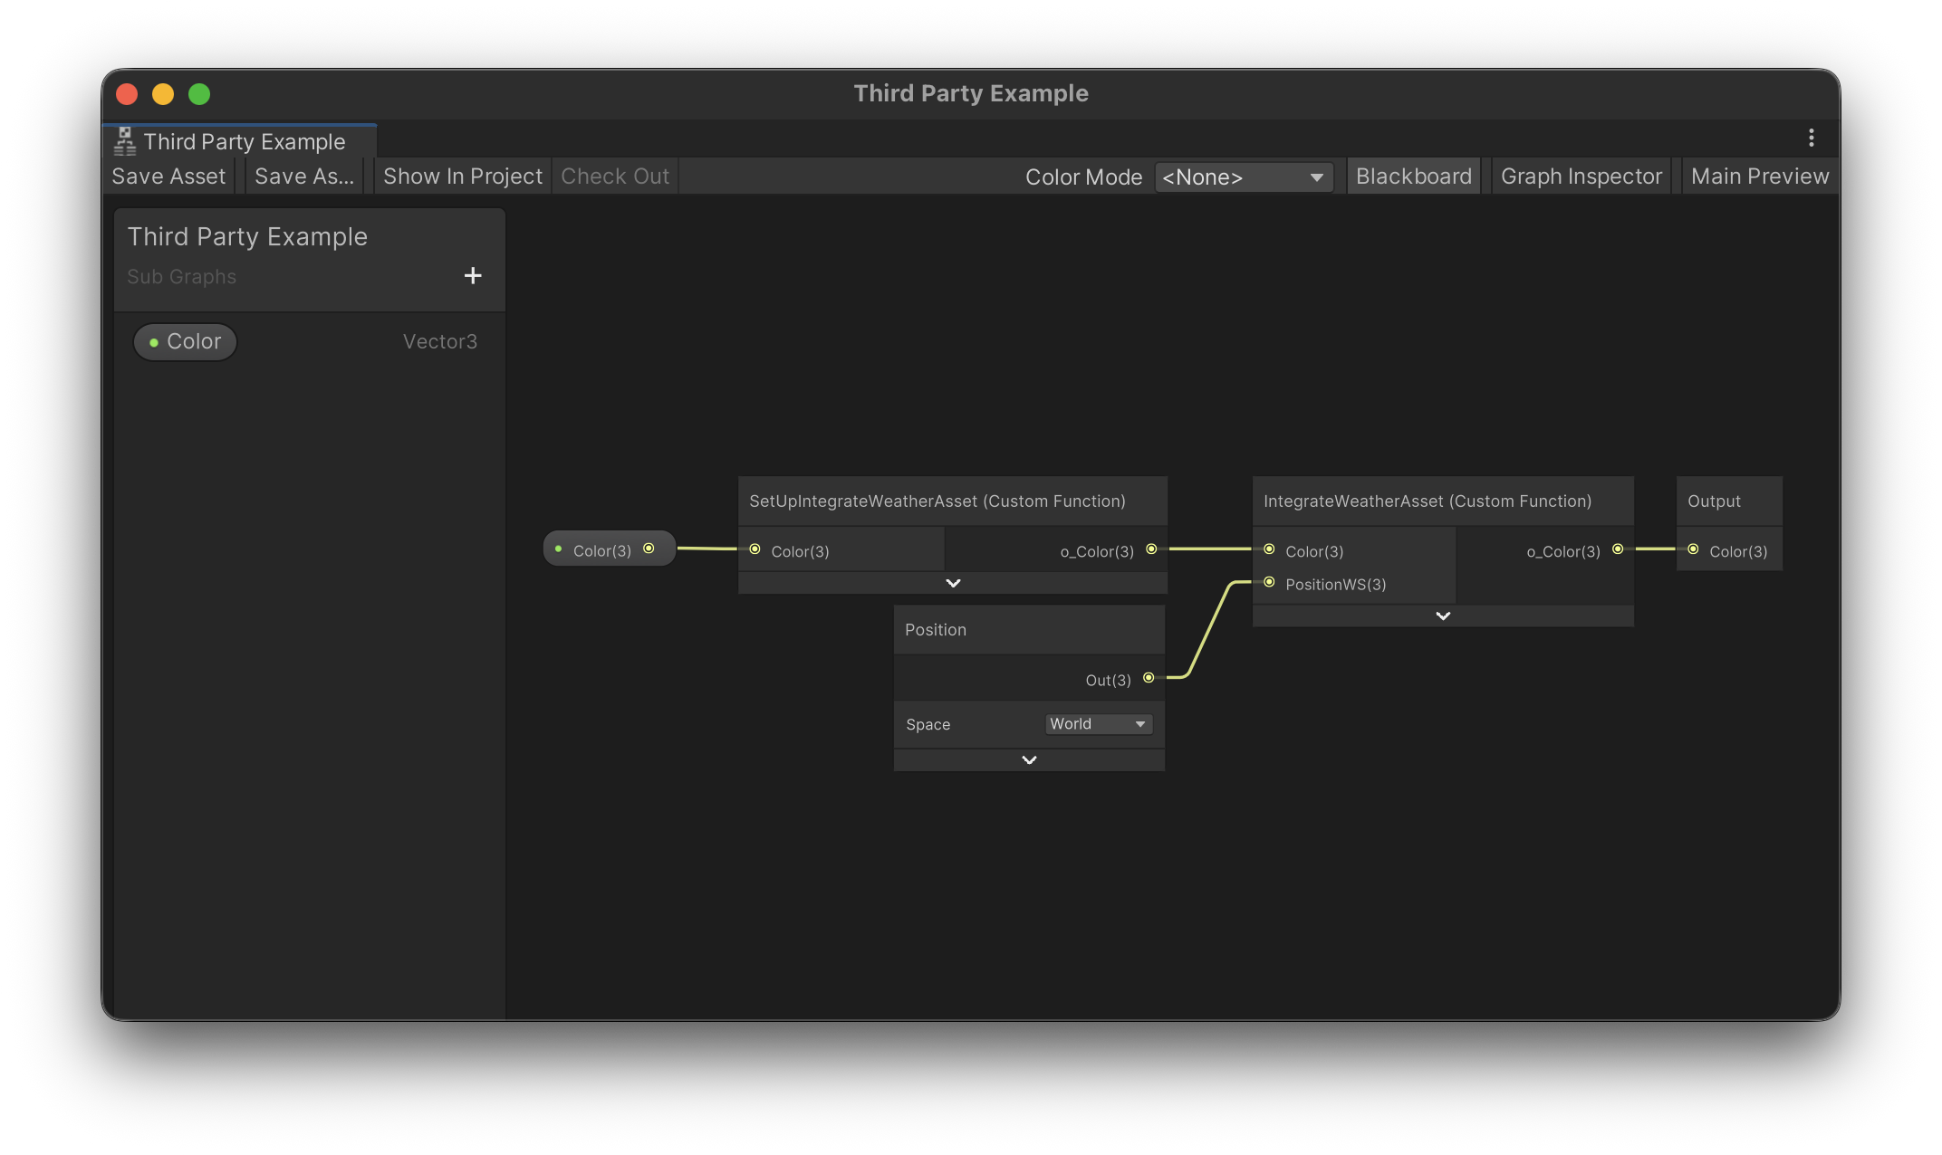Select the Third Party Example tab

click(243, 142)
